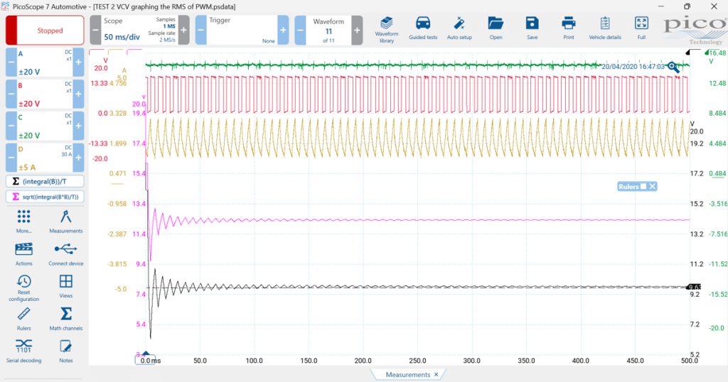Go to previous waveform buffer
Image resolution: width=728 pixels, height=382 pixels.
click(301, 30)
